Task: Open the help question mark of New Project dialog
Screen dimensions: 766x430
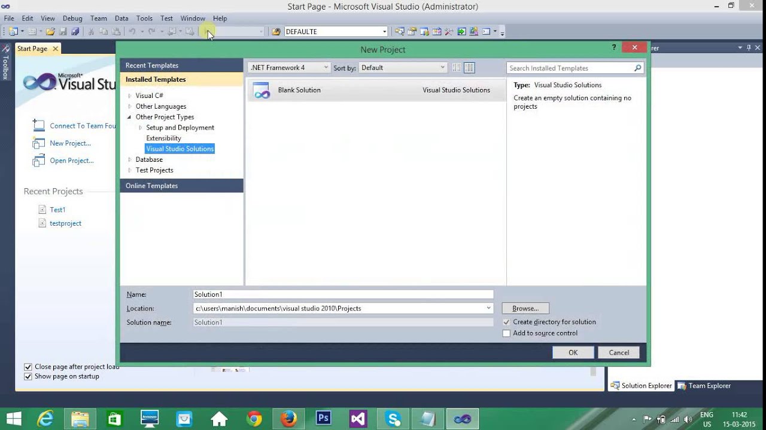Action: [614, 47]
